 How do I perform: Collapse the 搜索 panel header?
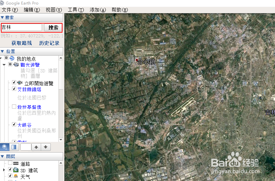click(31, 17)
